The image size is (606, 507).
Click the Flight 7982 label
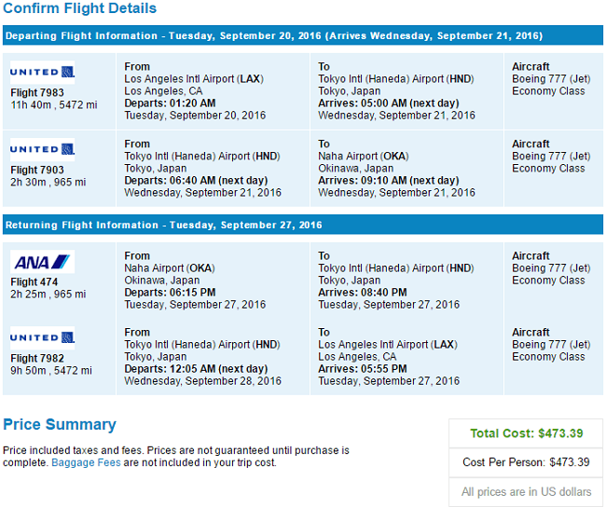pos(37,359)
